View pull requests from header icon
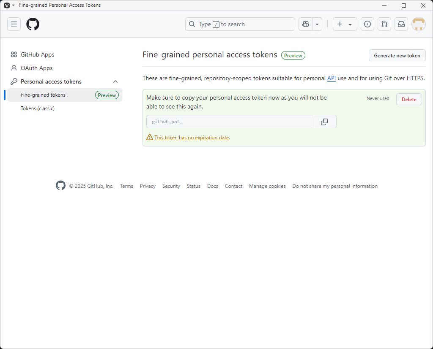The image size is (433, 349). (x=384, y=24)
